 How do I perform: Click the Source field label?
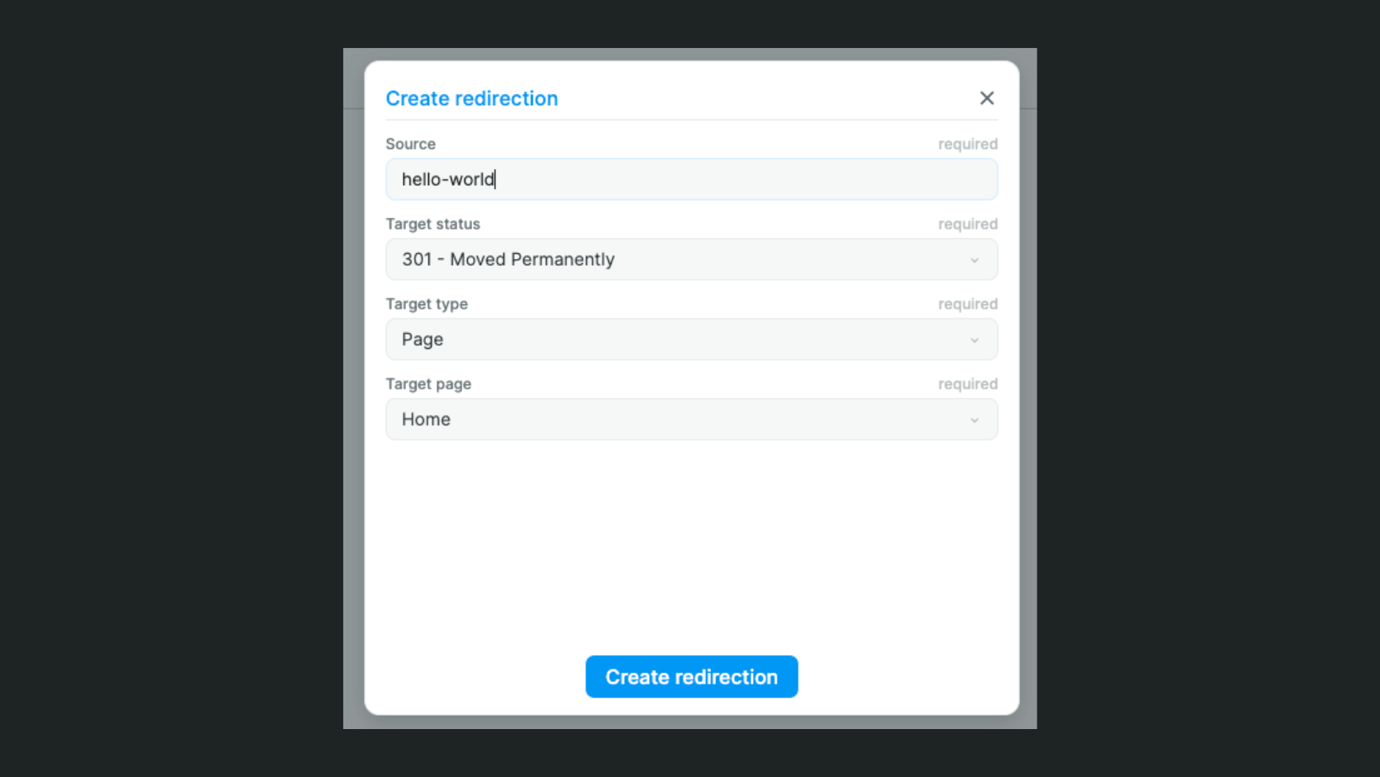[x=411, y=144]
